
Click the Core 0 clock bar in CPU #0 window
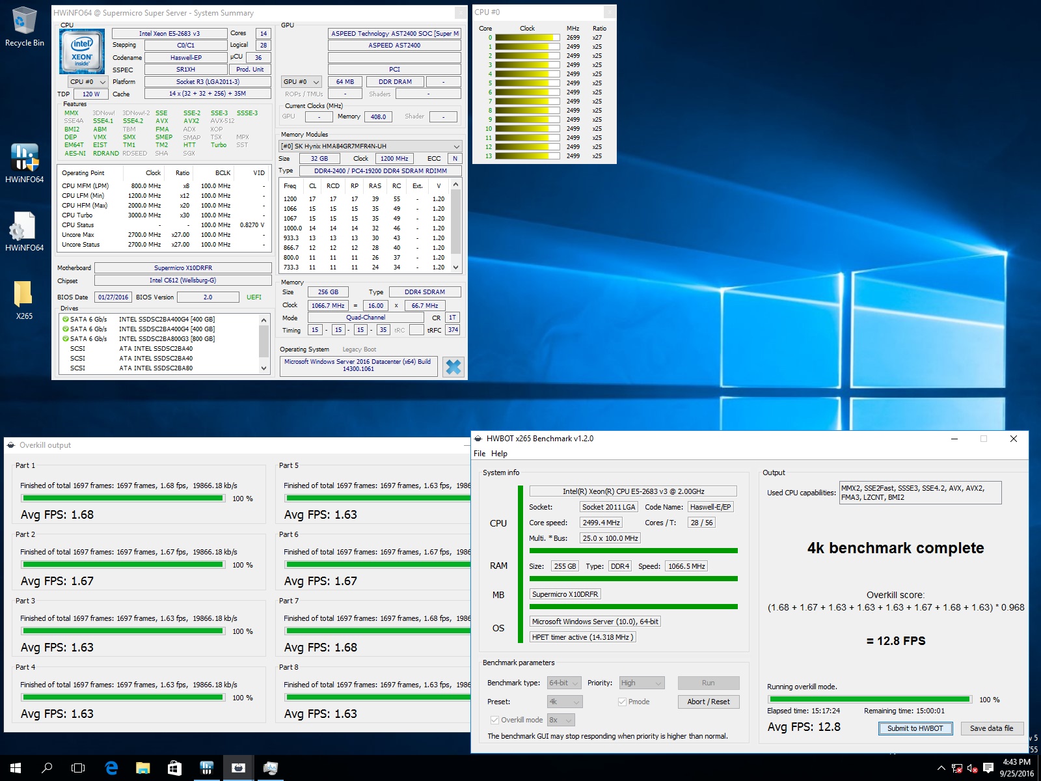(528, 38)
